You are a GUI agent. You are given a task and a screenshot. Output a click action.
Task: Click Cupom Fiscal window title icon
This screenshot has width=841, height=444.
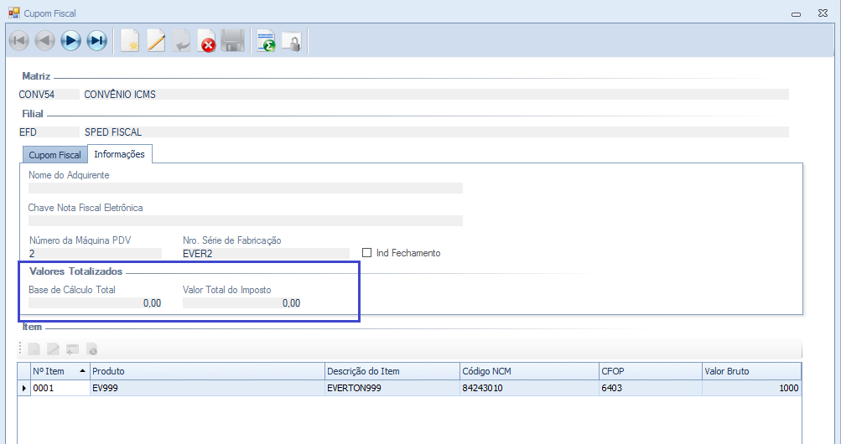pos(14,13)
